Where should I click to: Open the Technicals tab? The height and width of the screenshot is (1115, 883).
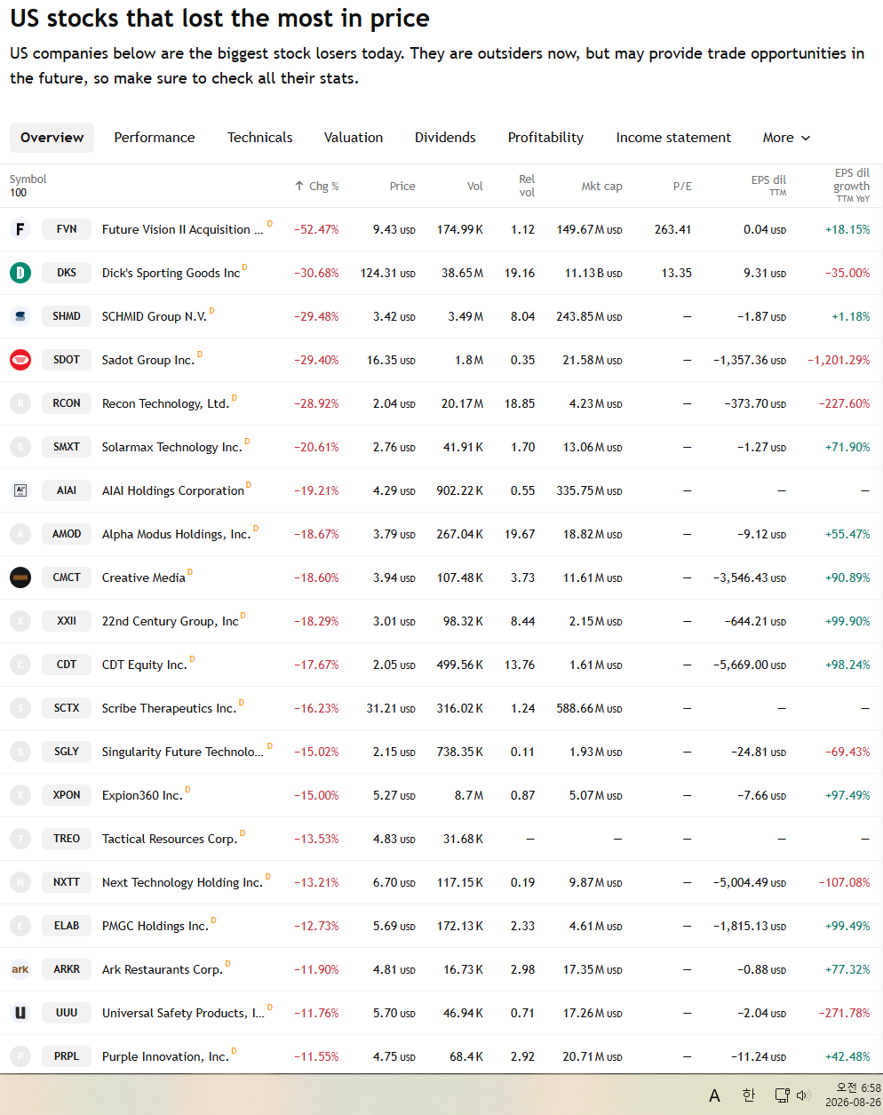coord(260,138)
